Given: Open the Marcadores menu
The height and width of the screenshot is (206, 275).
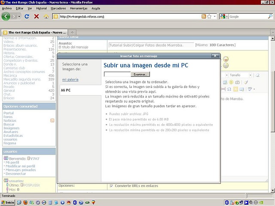Looking at the screenshot, I should point(58,8).
